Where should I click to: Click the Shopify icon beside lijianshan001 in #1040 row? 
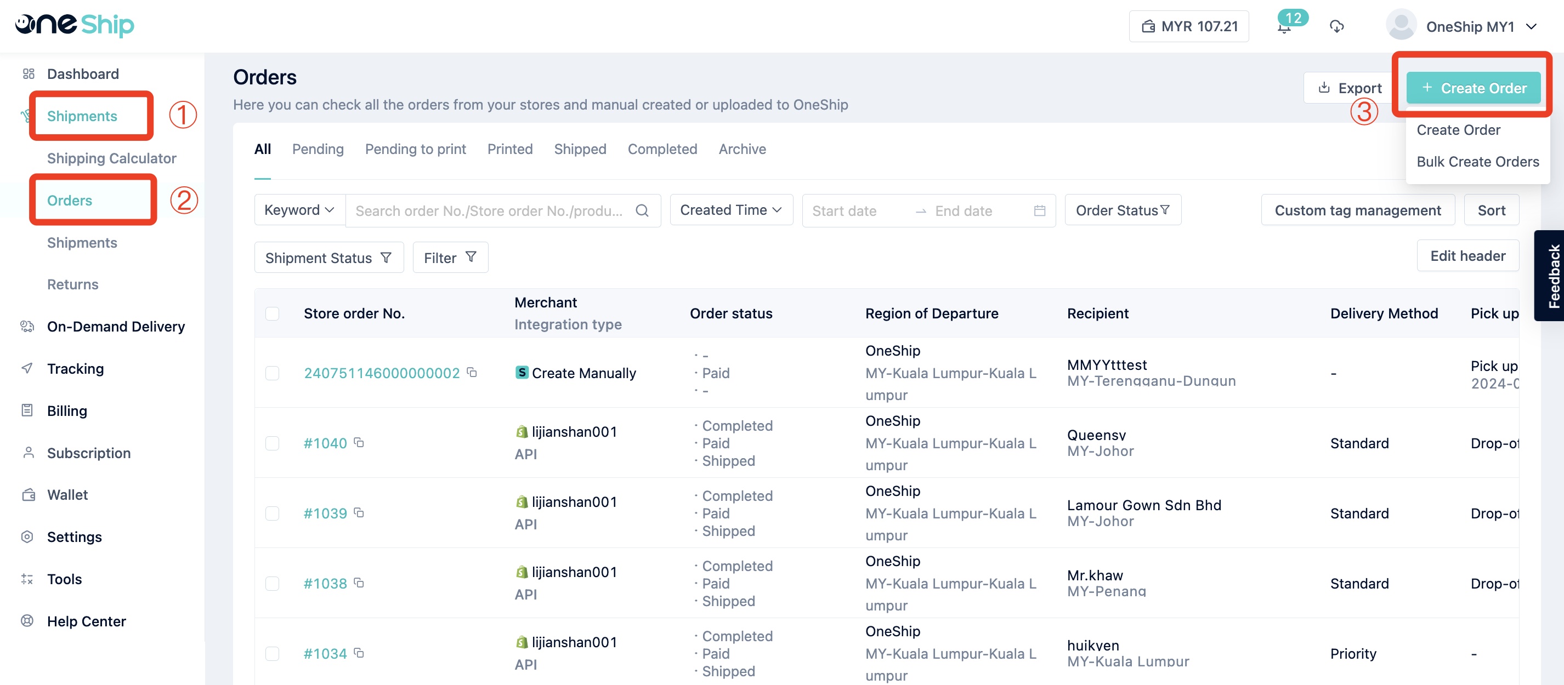[x=522, y=431]
